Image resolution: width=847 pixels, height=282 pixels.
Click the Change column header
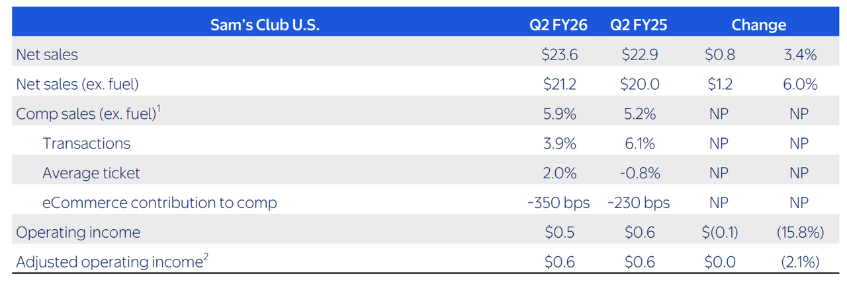(x=758, y=25)
